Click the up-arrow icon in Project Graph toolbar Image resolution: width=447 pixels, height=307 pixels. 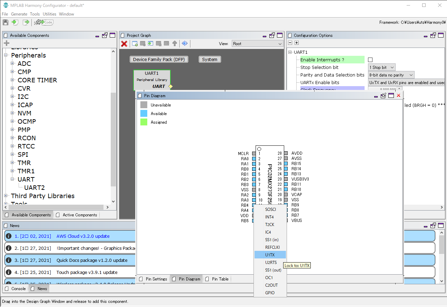pyautogui.click(x=175, y=43)
